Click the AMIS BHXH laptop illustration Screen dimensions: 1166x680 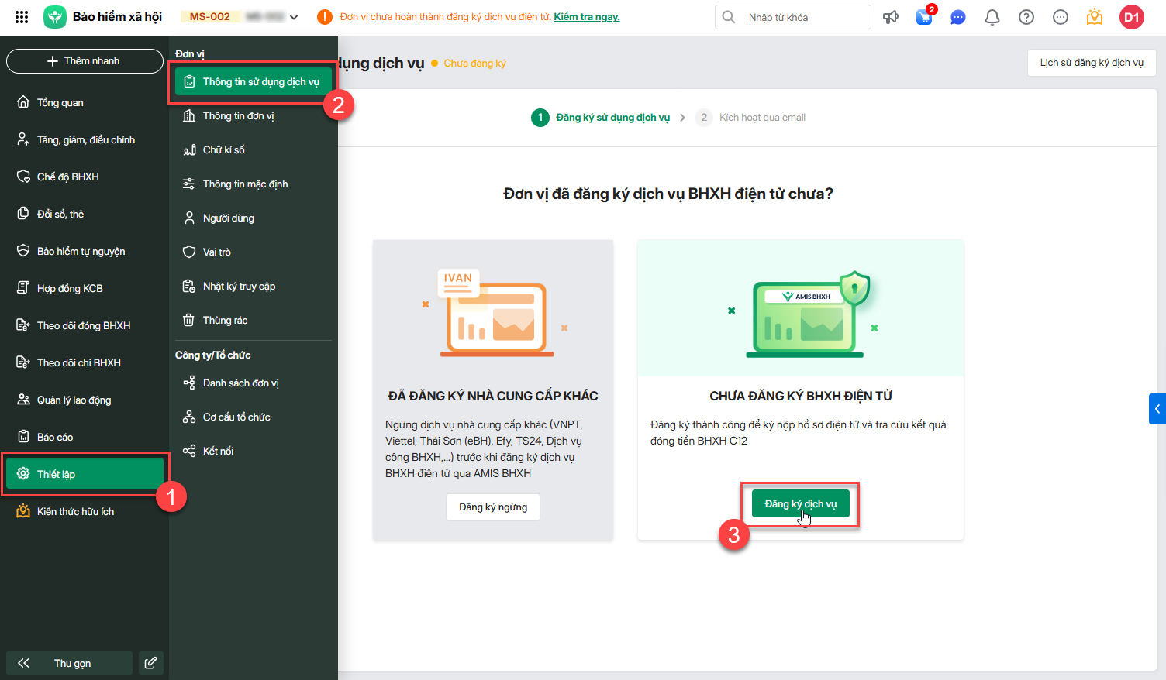[805, 314]
